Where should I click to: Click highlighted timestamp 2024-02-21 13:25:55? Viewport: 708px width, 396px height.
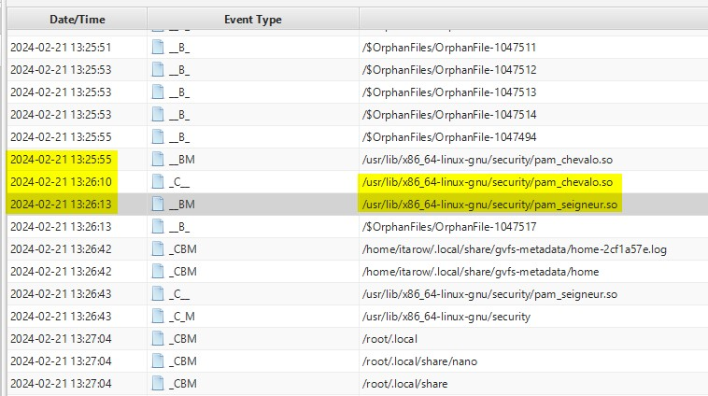pyautogui.click(x=61, y=160)
